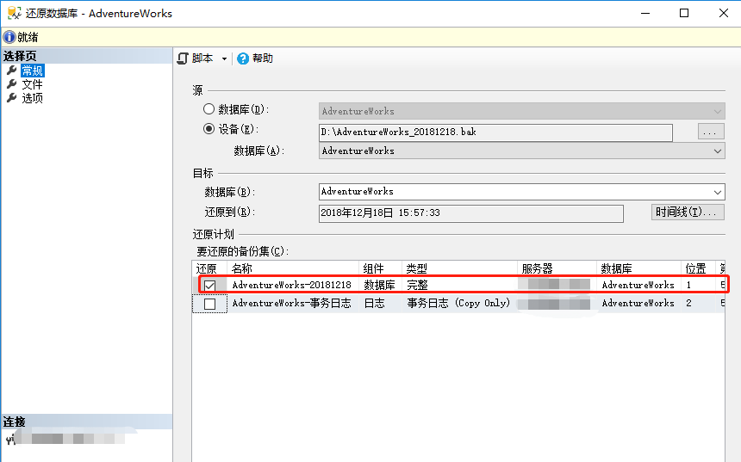741x462 pixels.
Task: Expand the target 数据库(B) combo box
Action: click(718, 192)
